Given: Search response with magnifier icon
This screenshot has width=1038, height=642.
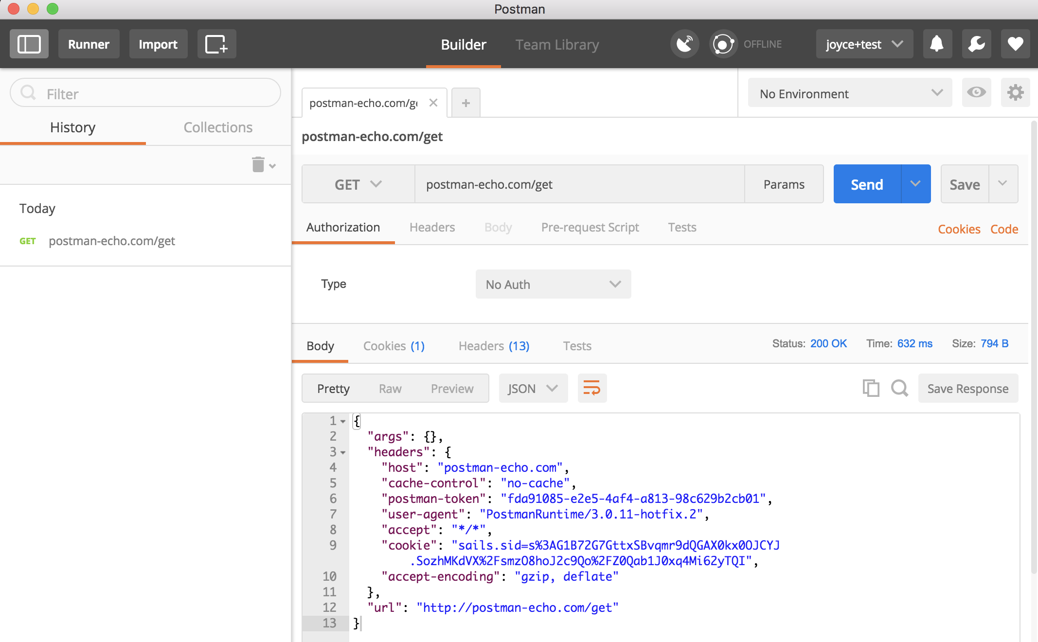Looking at the screenshot, I should (899, 388).
